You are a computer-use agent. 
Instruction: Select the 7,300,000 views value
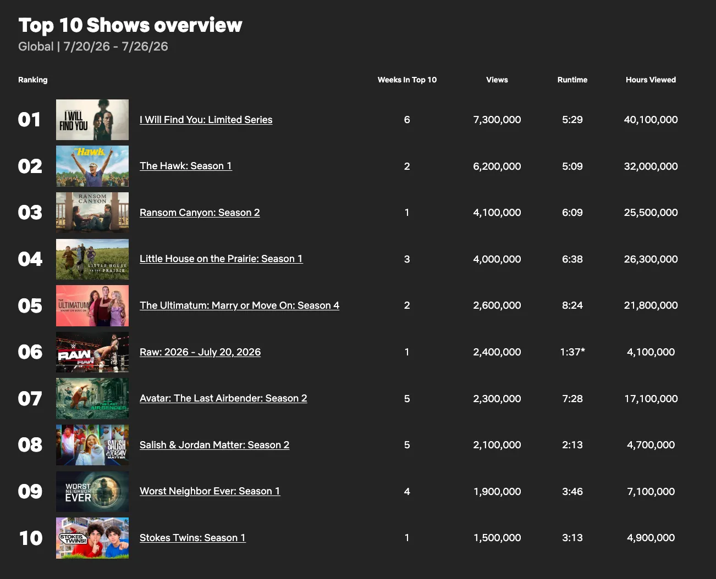coord(497,120)
